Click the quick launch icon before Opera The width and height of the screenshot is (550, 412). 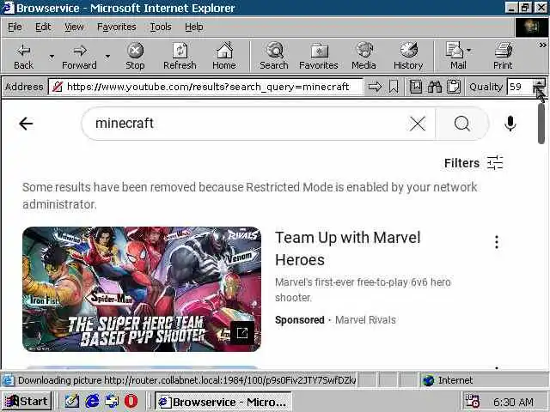coord(112,401)
